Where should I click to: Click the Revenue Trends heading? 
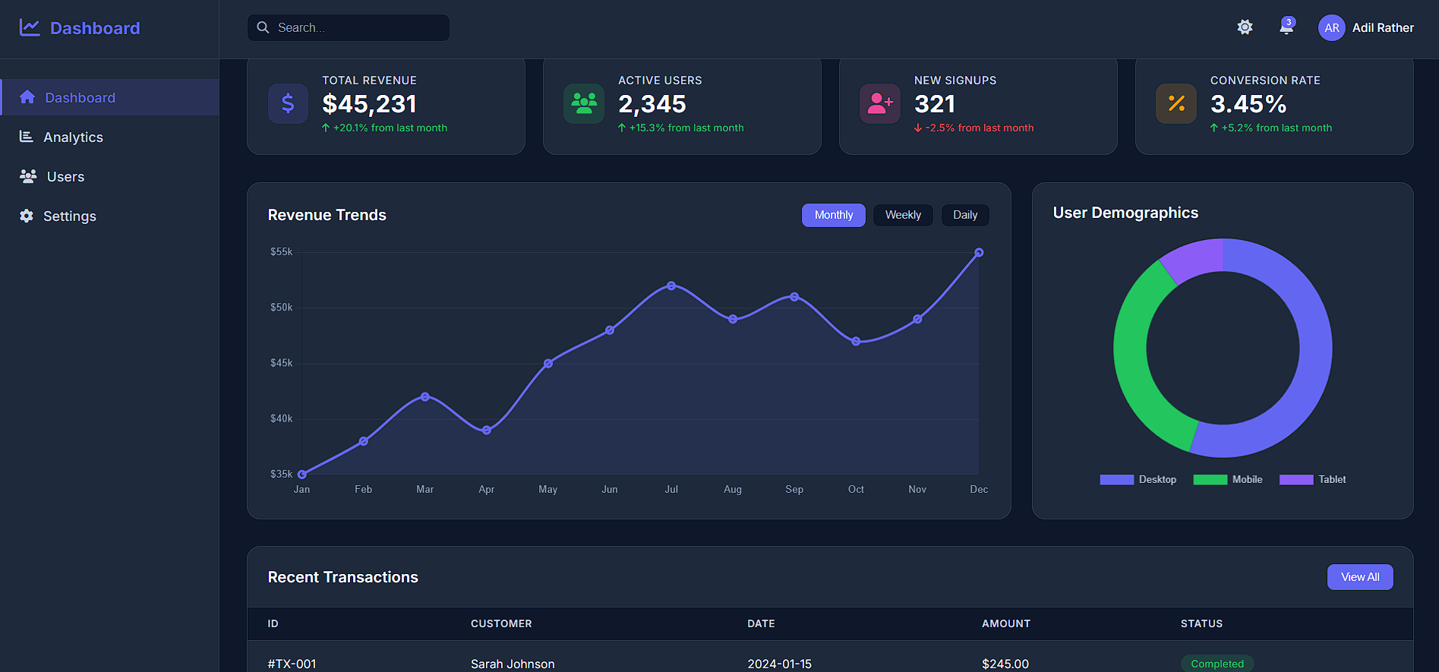(327, 215)
